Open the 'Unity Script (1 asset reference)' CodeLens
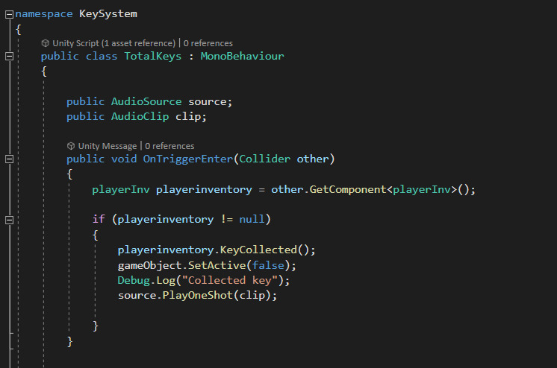The width and height of the screenshot is (557, 368). tap(113, 43)
